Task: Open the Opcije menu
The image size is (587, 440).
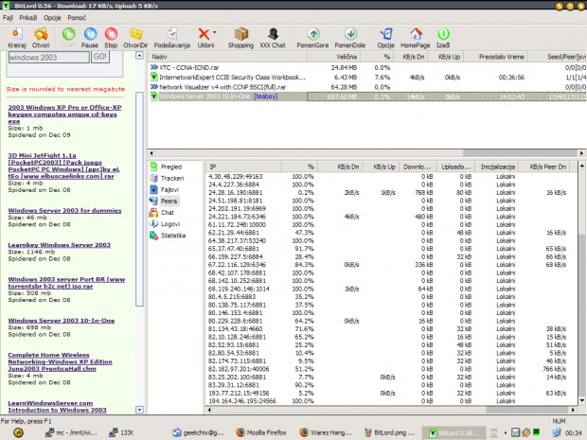Action: pos(52,18)
